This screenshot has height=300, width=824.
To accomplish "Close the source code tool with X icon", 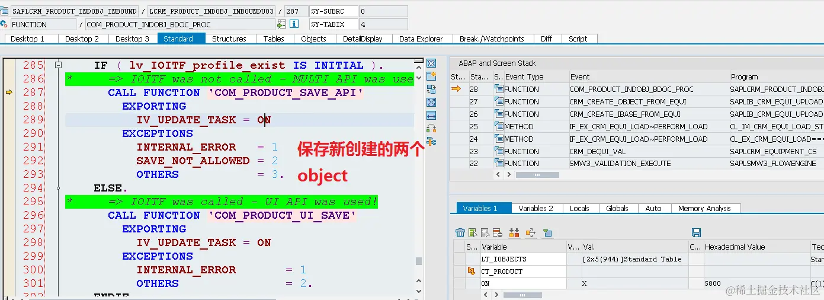I will tap(431, 63).
